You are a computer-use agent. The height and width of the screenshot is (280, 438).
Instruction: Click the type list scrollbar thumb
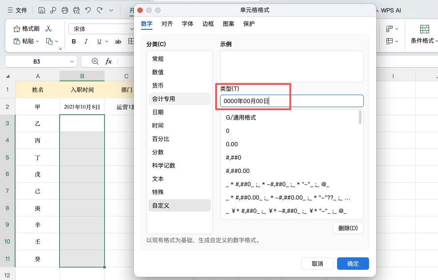click(x=360, y=117)
